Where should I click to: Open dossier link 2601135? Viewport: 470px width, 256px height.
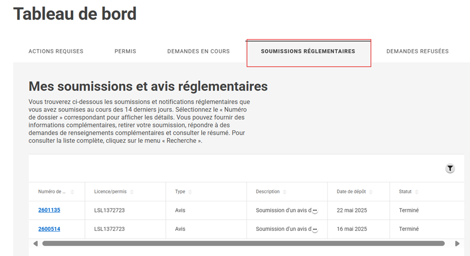[49, 210]
